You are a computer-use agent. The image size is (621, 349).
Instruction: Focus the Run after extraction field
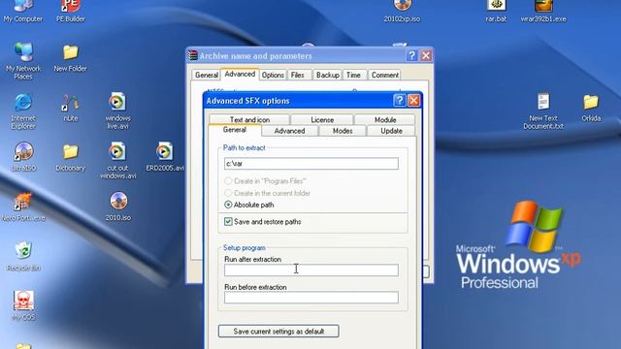311,270
